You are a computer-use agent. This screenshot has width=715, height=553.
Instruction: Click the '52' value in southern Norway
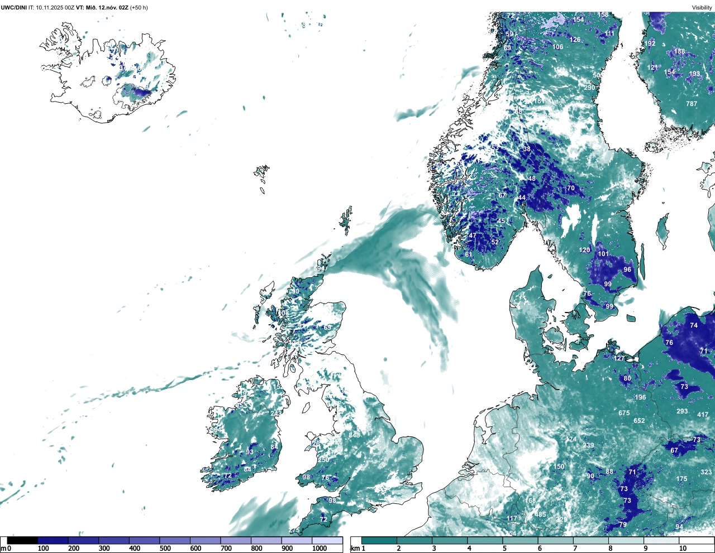coord(495,242)
